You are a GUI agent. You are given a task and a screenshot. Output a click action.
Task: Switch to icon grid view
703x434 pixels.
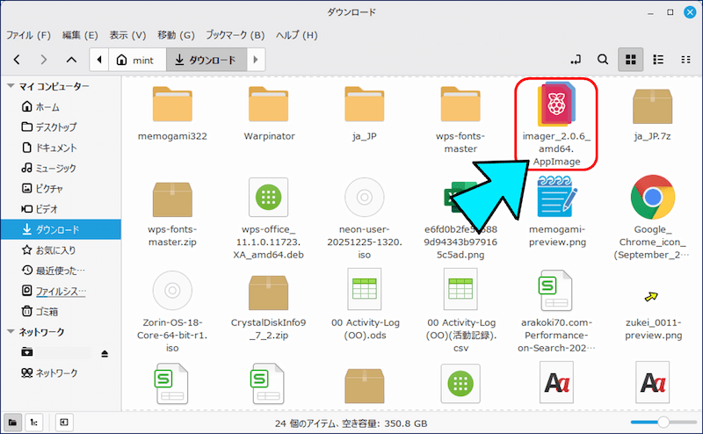[631, 60]
